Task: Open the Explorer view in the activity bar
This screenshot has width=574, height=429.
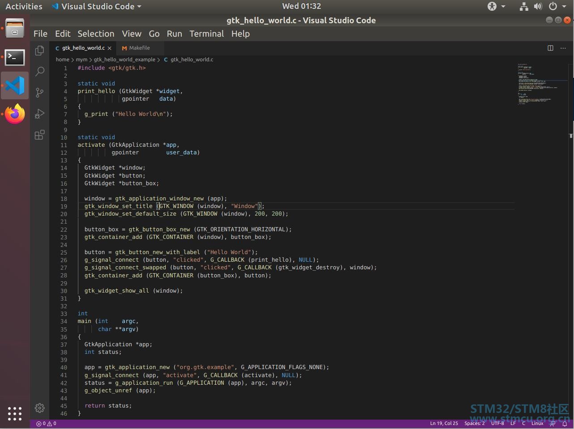Action: 39,51
